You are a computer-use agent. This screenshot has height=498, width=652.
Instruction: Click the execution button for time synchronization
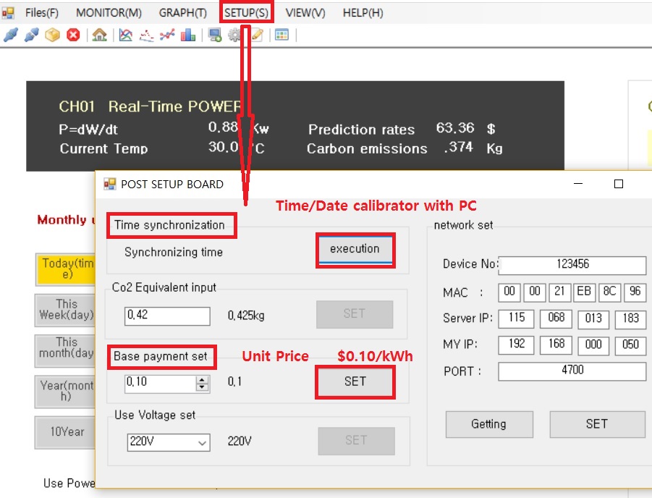coord(355,249)
